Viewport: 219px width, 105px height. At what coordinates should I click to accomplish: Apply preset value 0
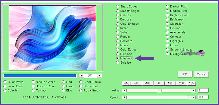(x=159, y=83)
